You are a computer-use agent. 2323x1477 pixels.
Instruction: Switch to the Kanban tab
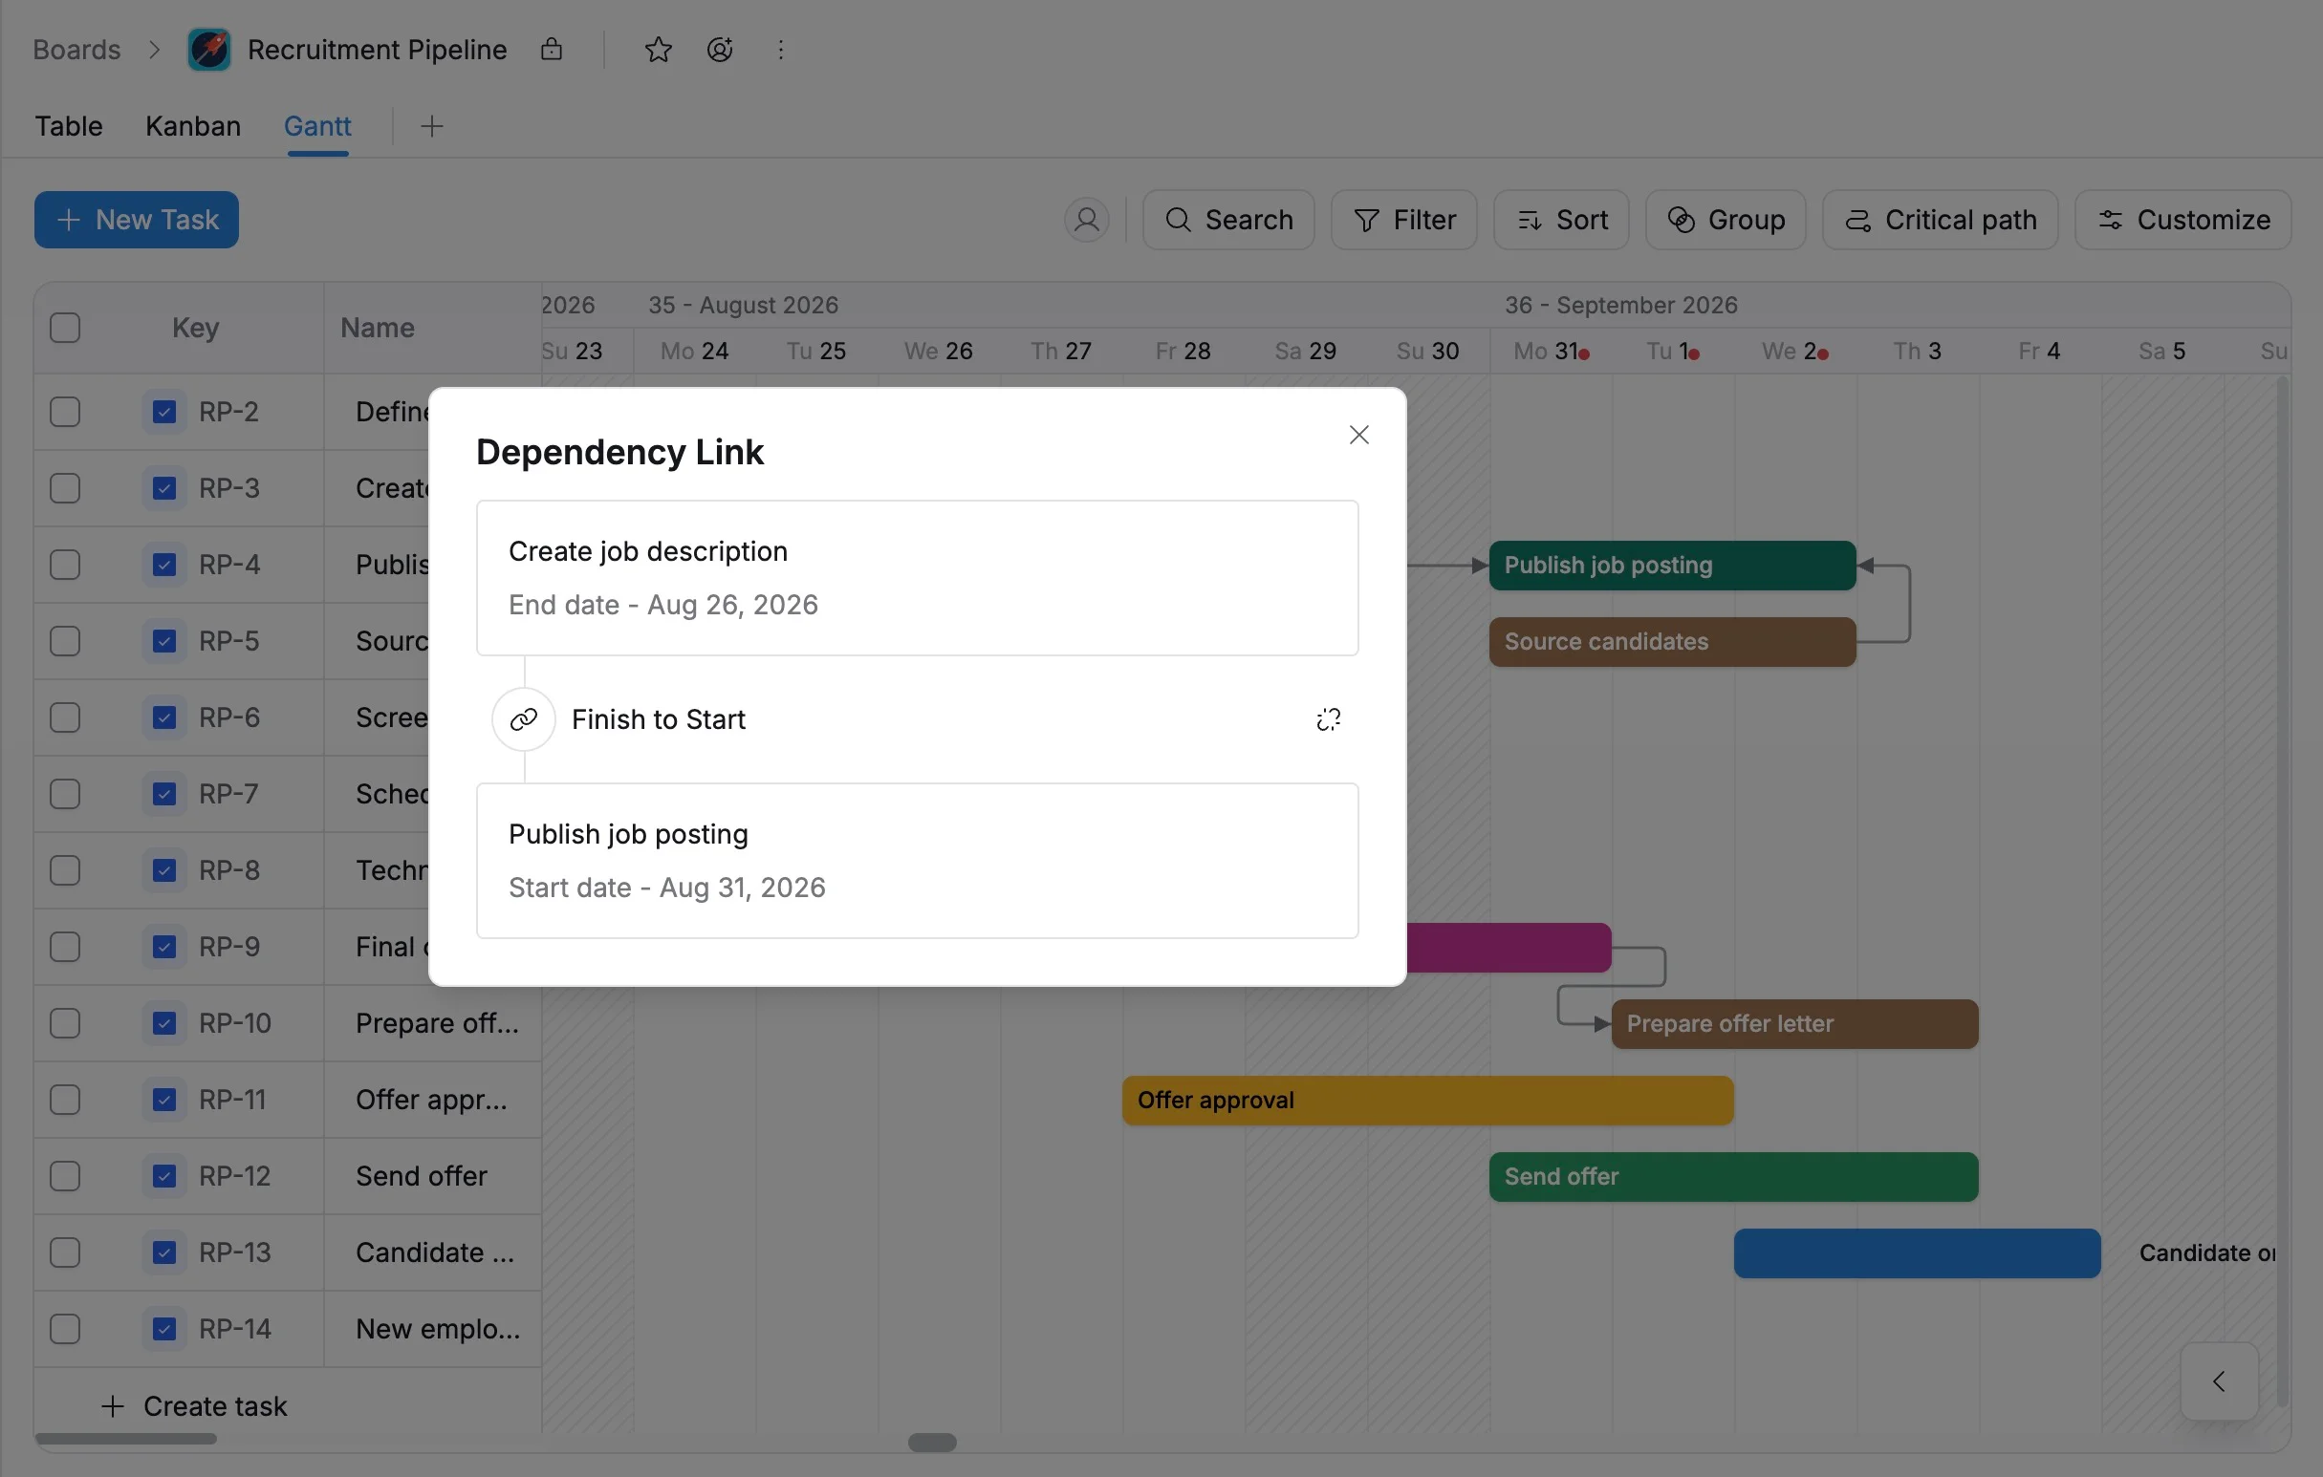pos(193,126)
